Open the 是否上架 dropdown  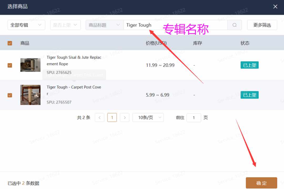tap(65, 25)
